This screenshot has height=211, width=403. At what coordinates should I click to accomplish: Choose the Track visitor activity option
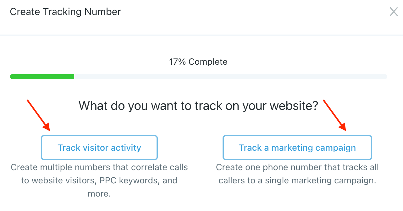(x=99, y=148)
